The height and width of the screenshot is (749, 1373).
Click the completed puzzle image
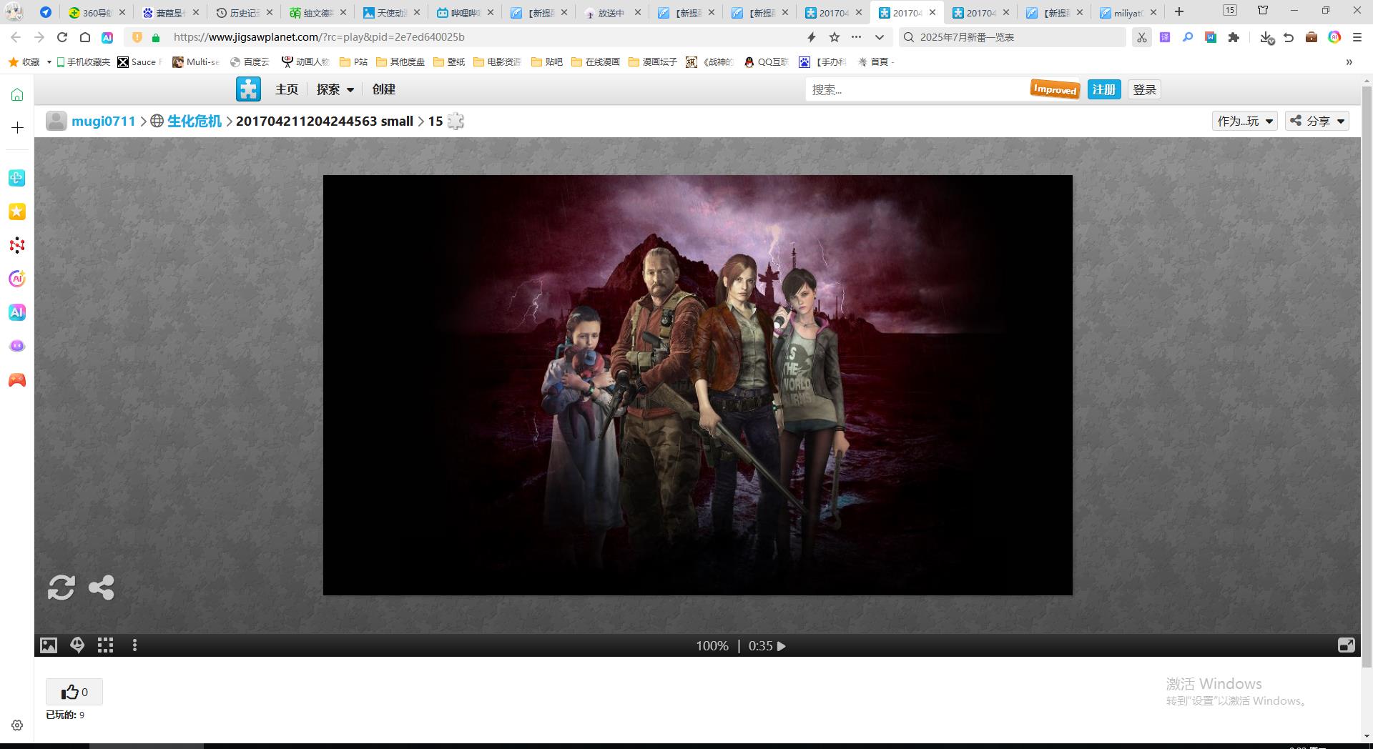[x=697, y=385]
